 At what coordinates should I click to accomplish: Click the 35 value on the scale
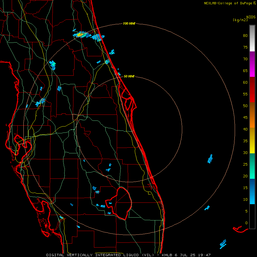[245, 141]
